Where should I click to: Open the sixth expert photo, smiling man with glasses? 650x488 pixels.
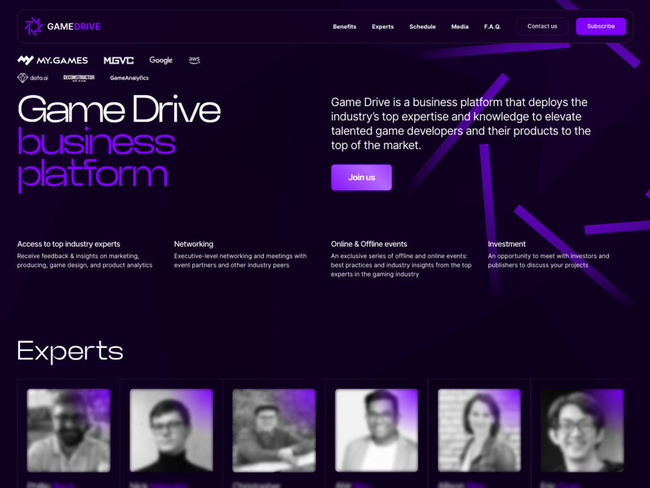pyautogui.click(x=582, y=430)
